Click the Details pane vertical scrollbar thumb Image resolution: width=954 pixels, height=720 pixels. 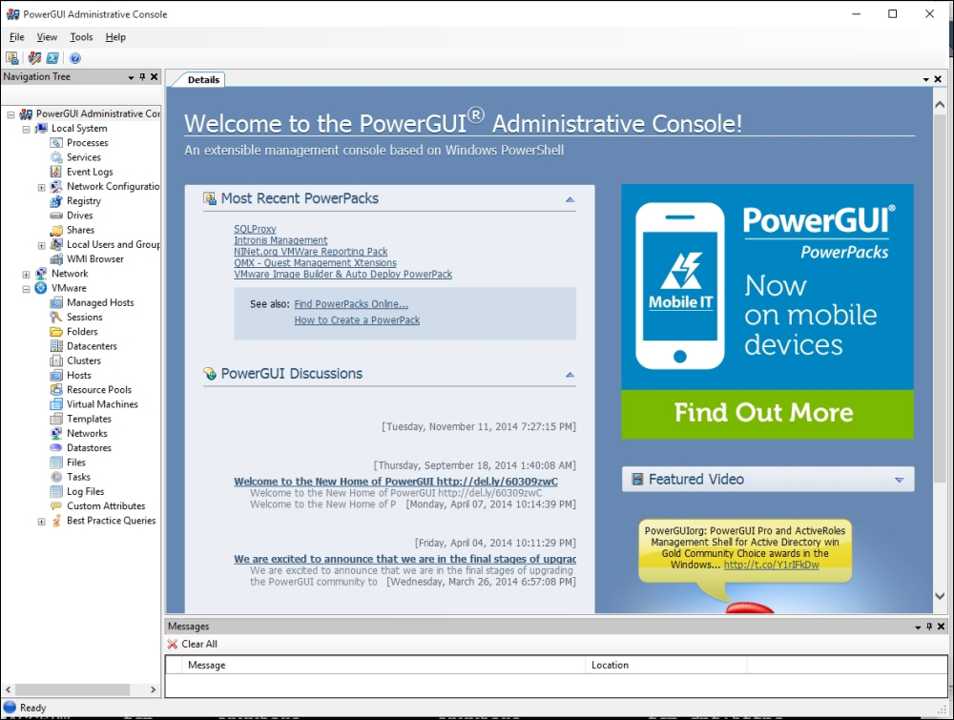coord(940,299)
